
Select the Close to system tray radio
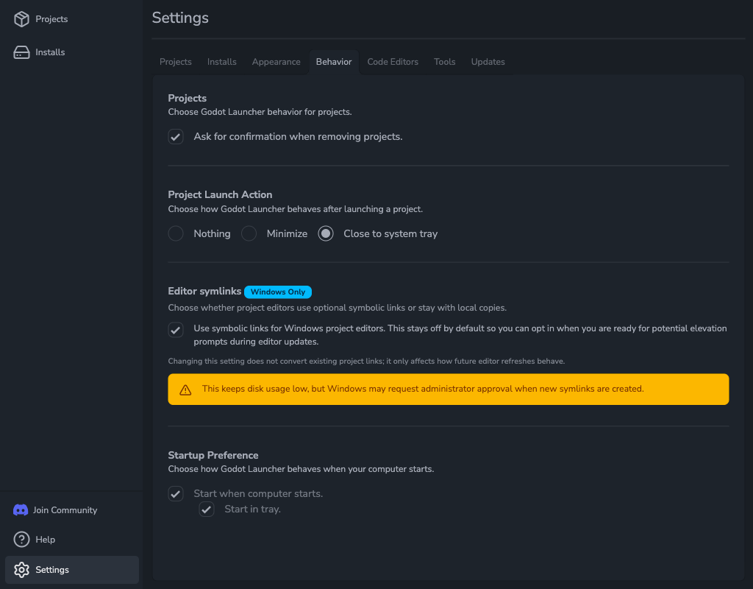pyautogui.click(x=326, y=233)
